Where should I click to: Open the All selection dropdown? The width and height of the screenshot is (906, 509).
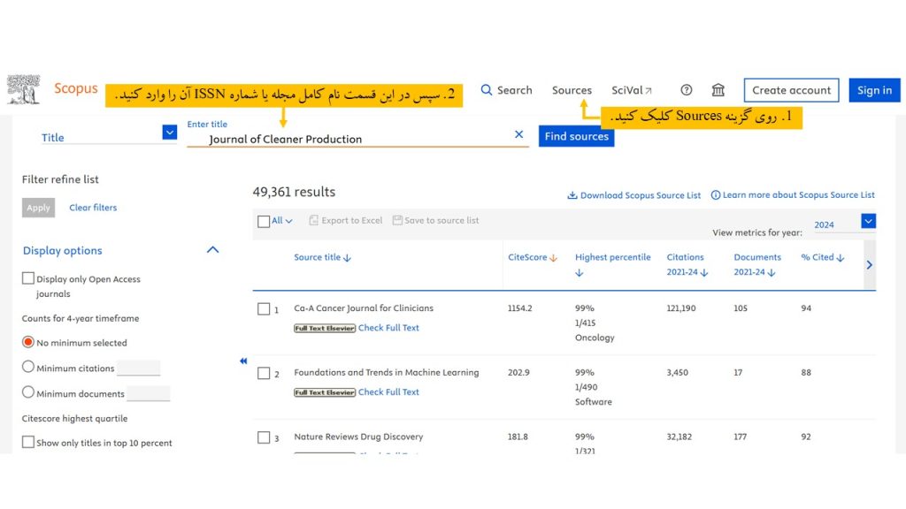(282, 220)
